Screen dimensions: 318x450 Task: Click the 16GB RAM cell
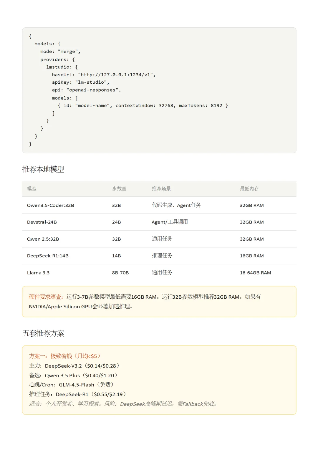pos(252,256)
